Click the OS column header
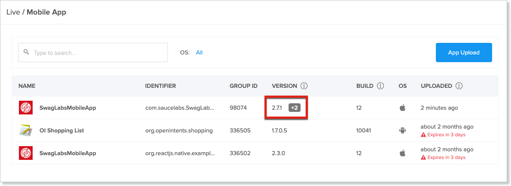Image resolution: width=511 pixels, height=186 pixels. 402,86
